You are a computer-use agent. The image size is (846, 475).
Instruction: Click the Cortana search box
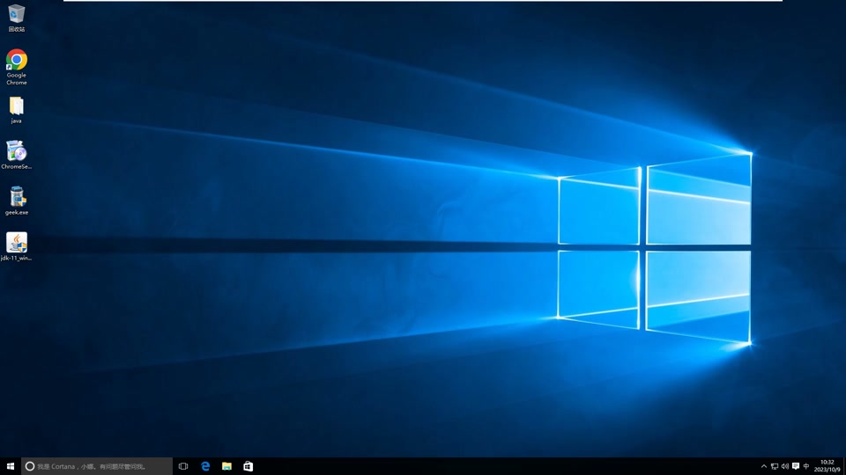[x=97, y=466]
